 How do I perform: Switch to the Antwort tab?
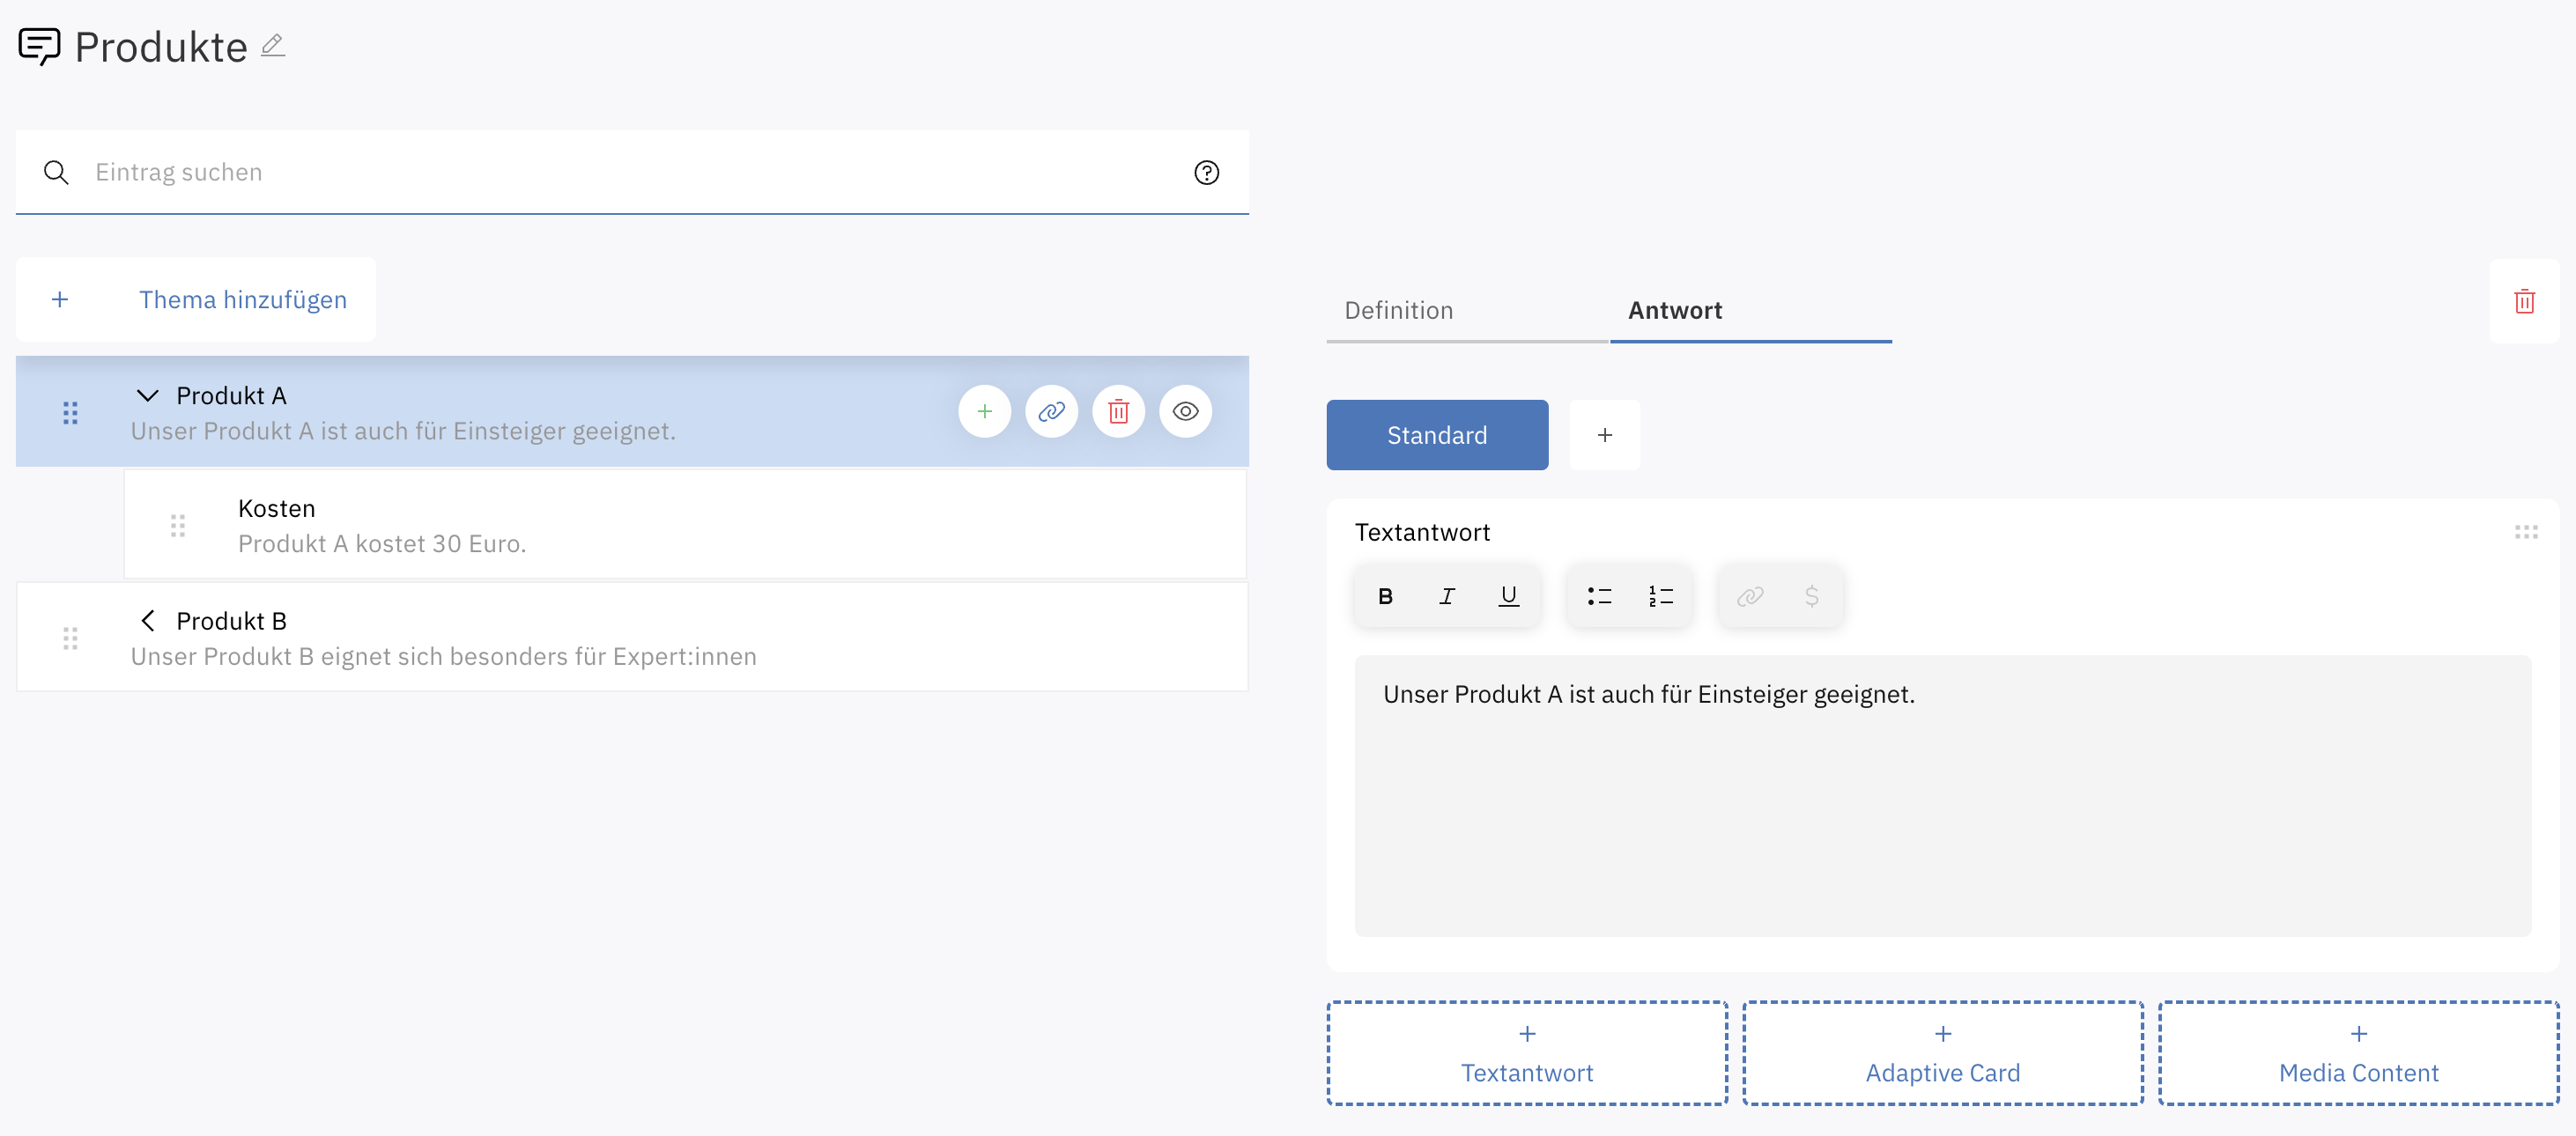(x=1674, y=308)
